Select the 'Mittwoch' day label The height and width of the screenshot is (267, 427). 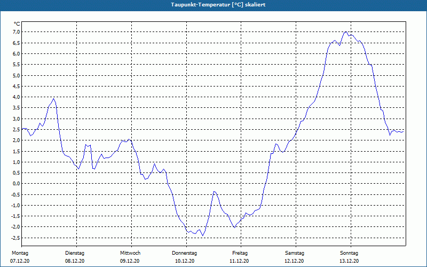click(x=130, y=253)
